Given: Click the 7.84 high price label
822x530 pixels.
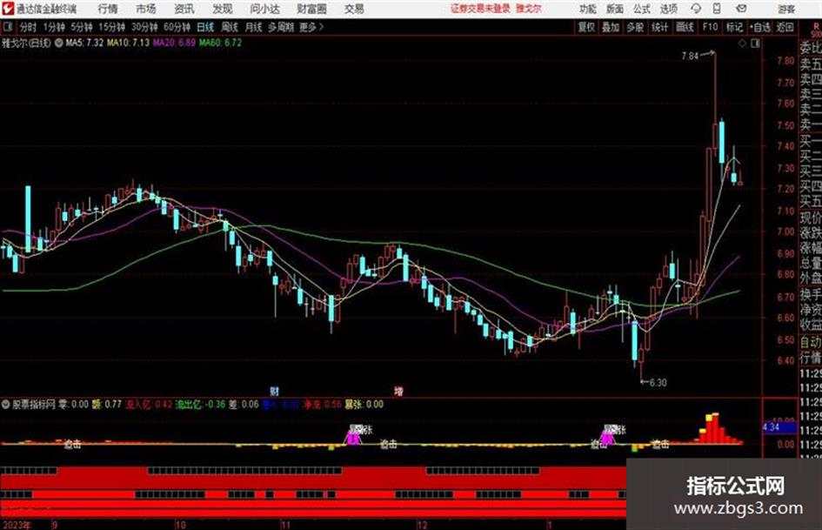Looking at the screenshot, I should coord(691,57).
